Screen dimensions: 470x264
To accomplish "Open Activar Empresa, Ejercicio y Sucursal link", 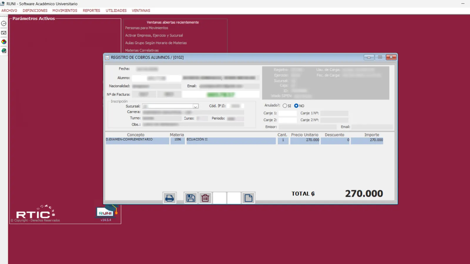I will tap(154, 35).
